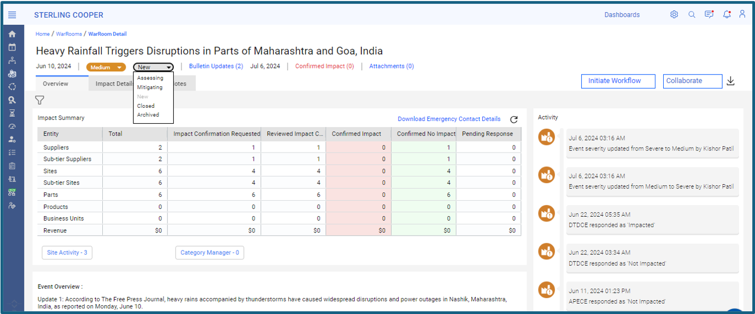Click the user profile icon
Viewport: 755px width, 314px height.
pos(743,14)
